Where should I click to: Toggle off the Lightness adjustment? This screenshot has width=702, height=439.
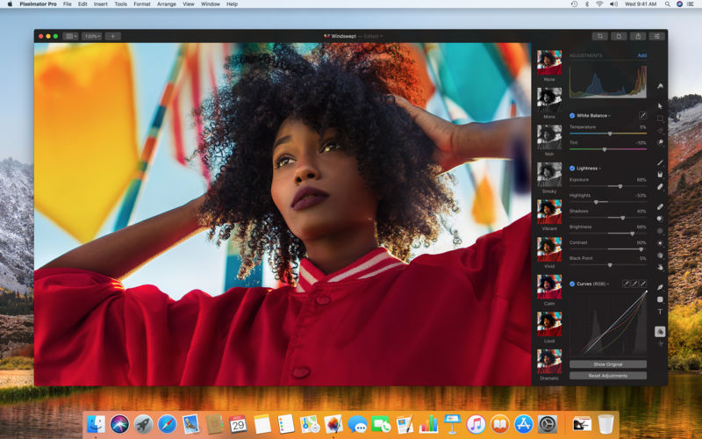point(572,169)
